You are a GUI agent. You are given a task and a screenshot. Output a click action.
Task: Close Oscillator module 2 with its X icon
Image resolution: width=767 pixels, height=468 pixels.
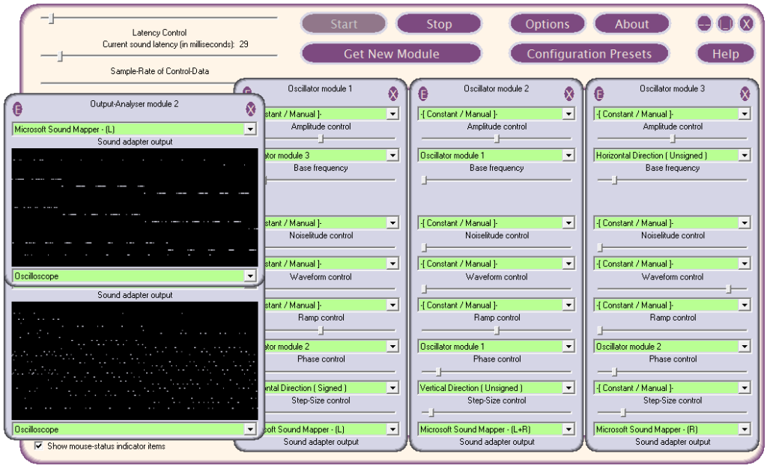(569, 94)
